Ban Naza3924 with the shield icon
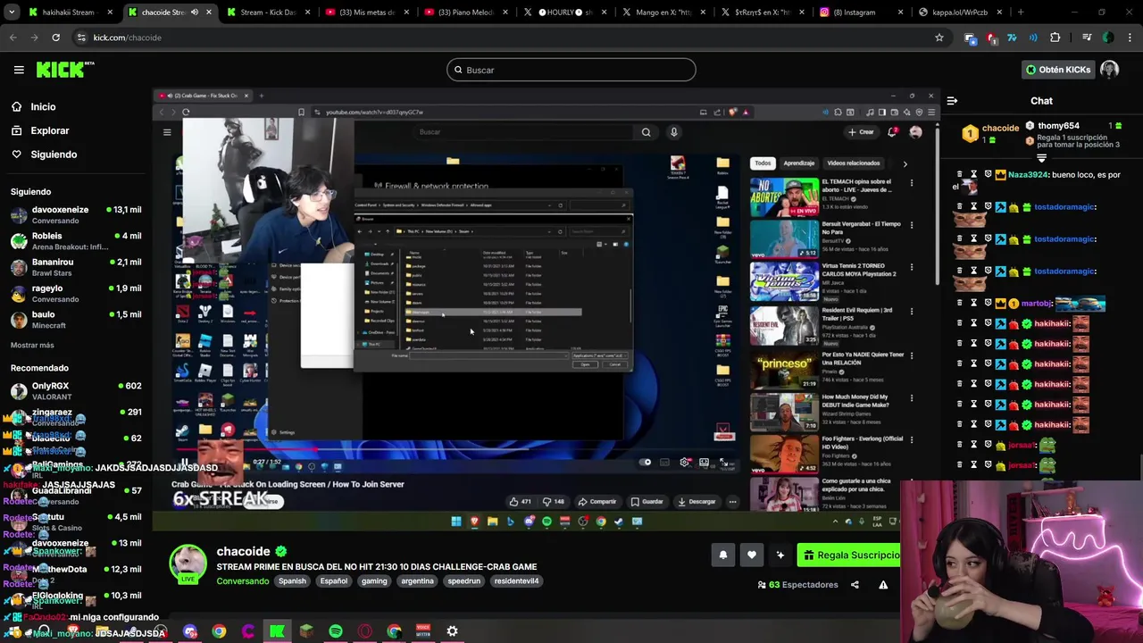 coord(988,175)
